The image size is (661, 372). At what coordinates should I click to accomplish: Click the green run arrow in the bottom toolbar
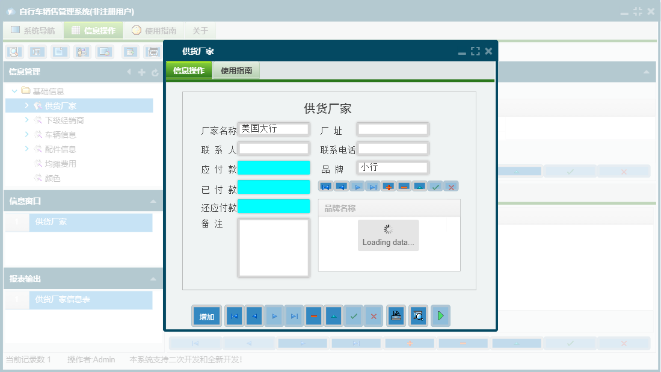(x=440, y=315)
